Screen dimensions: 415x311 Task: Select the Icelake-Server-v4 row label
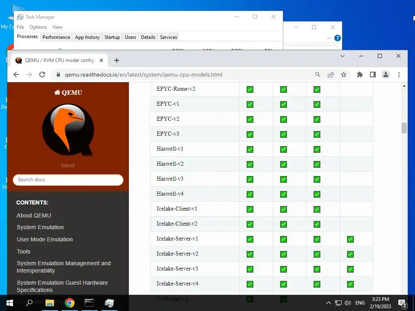[x=178, y=283]
